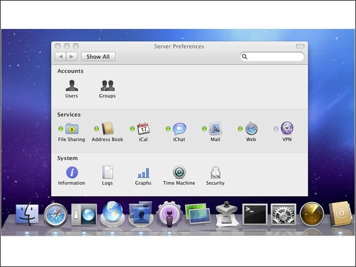The image size is (356, 267).
Task: Open the VPN service pane
Action: tap(287, 132)
